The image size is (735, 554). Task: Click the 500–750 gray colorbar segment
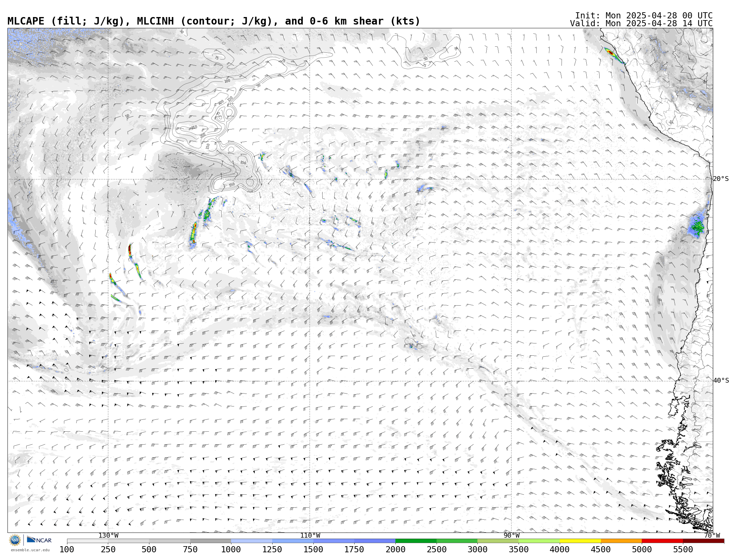tap(169, 541)
